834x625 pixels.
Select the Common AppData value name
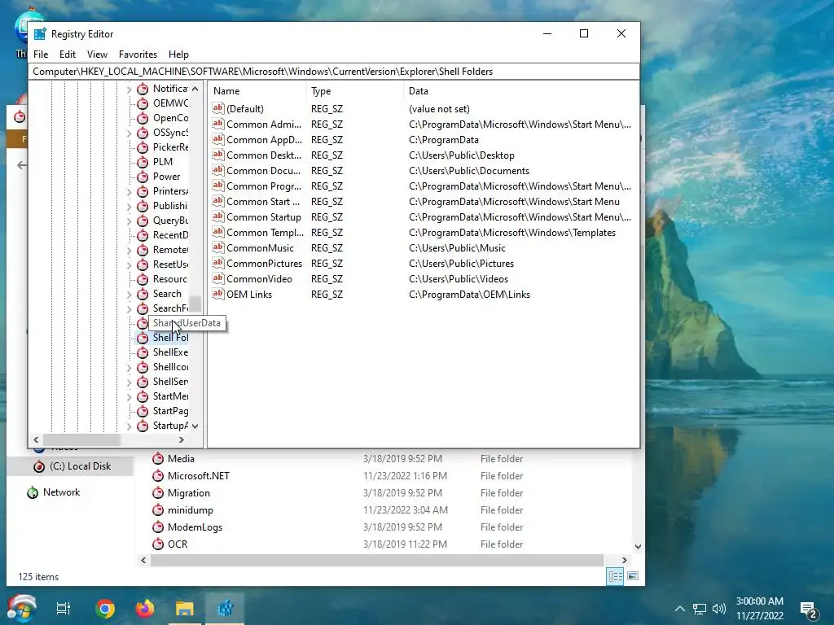click(x=264, y=140)
